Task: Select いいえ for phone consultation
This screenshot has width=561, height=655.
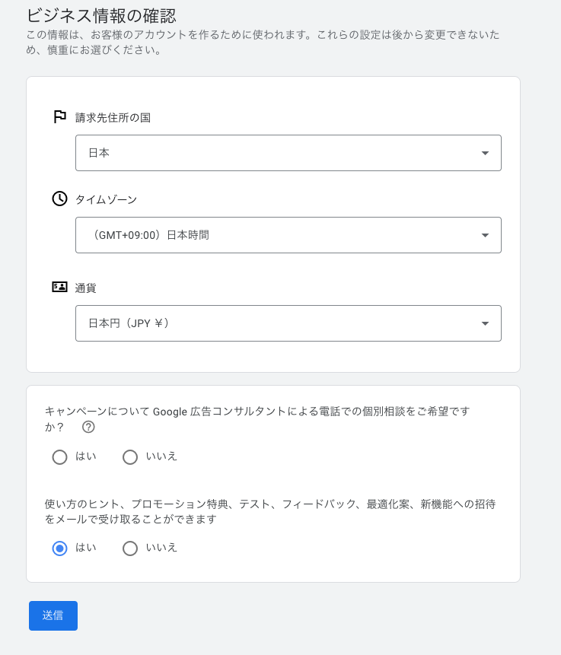Action: pyautogui.click(x=130, y=456)
